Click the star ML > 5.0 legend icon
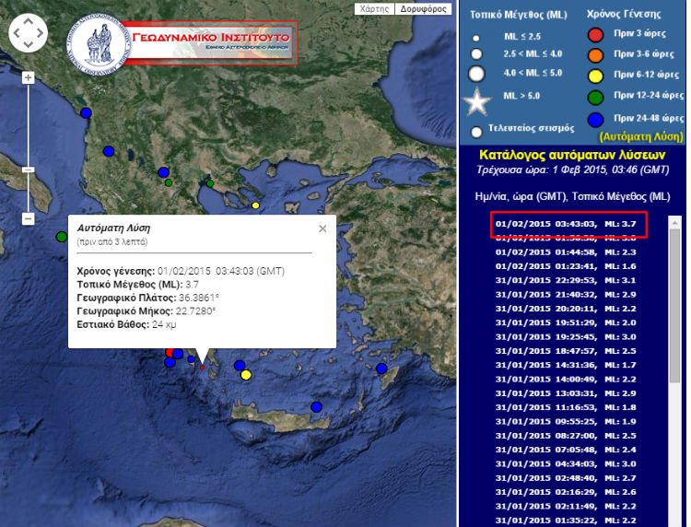This screenshot has height=527, width=691. (x=476, y=98)
